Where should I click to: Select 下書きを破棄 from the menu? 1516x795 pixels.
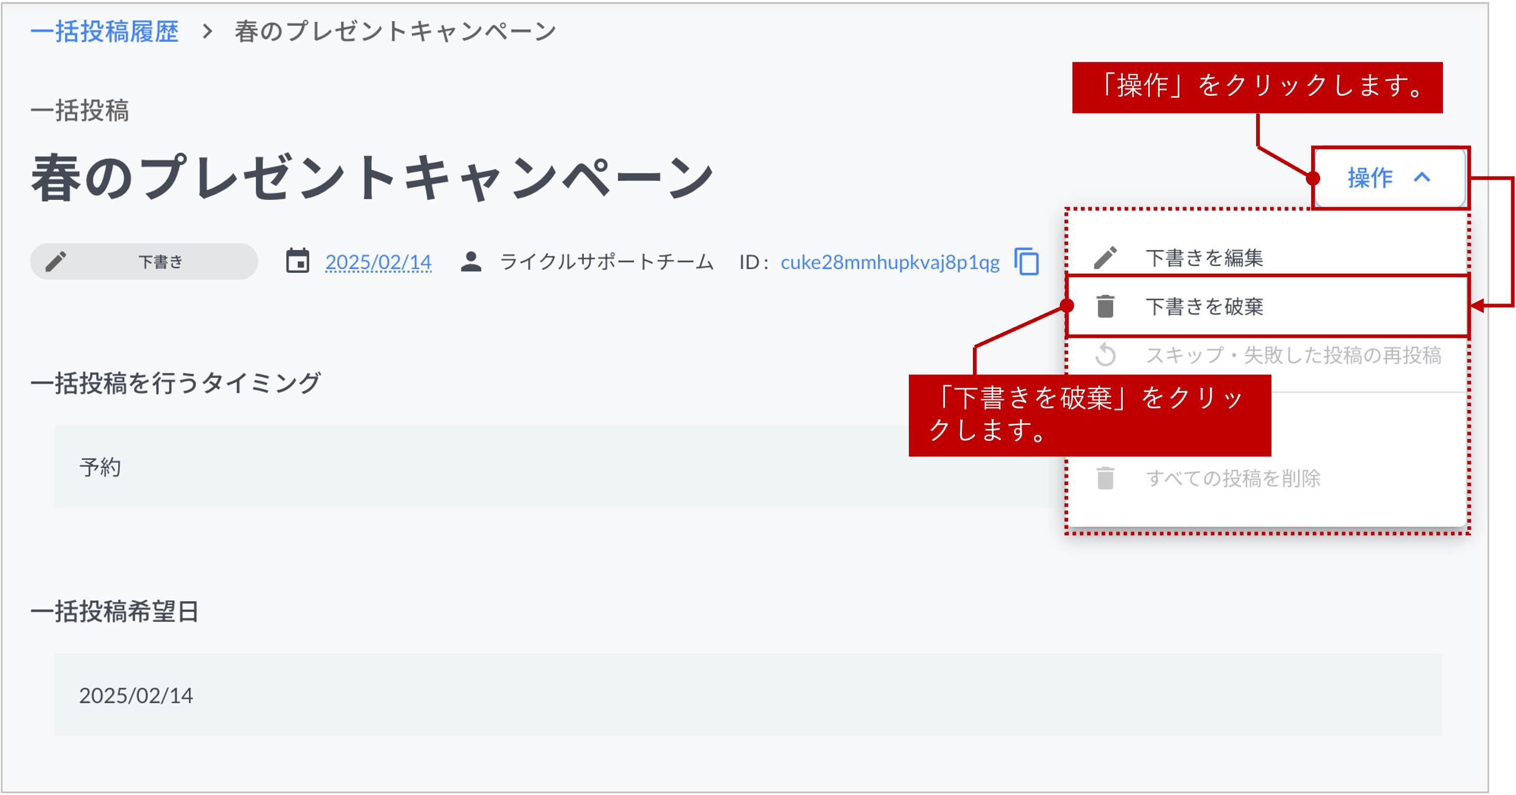1205,306
